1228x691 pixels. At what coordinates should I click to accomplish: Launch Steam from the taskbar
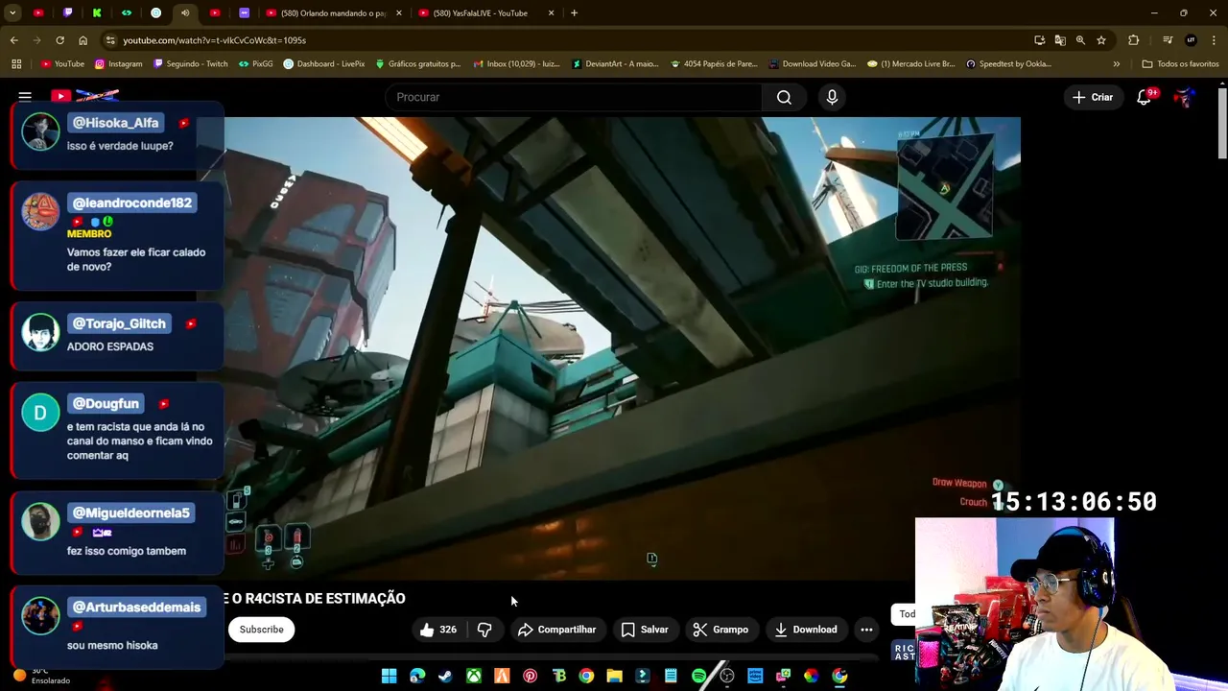tap(445, 677)
